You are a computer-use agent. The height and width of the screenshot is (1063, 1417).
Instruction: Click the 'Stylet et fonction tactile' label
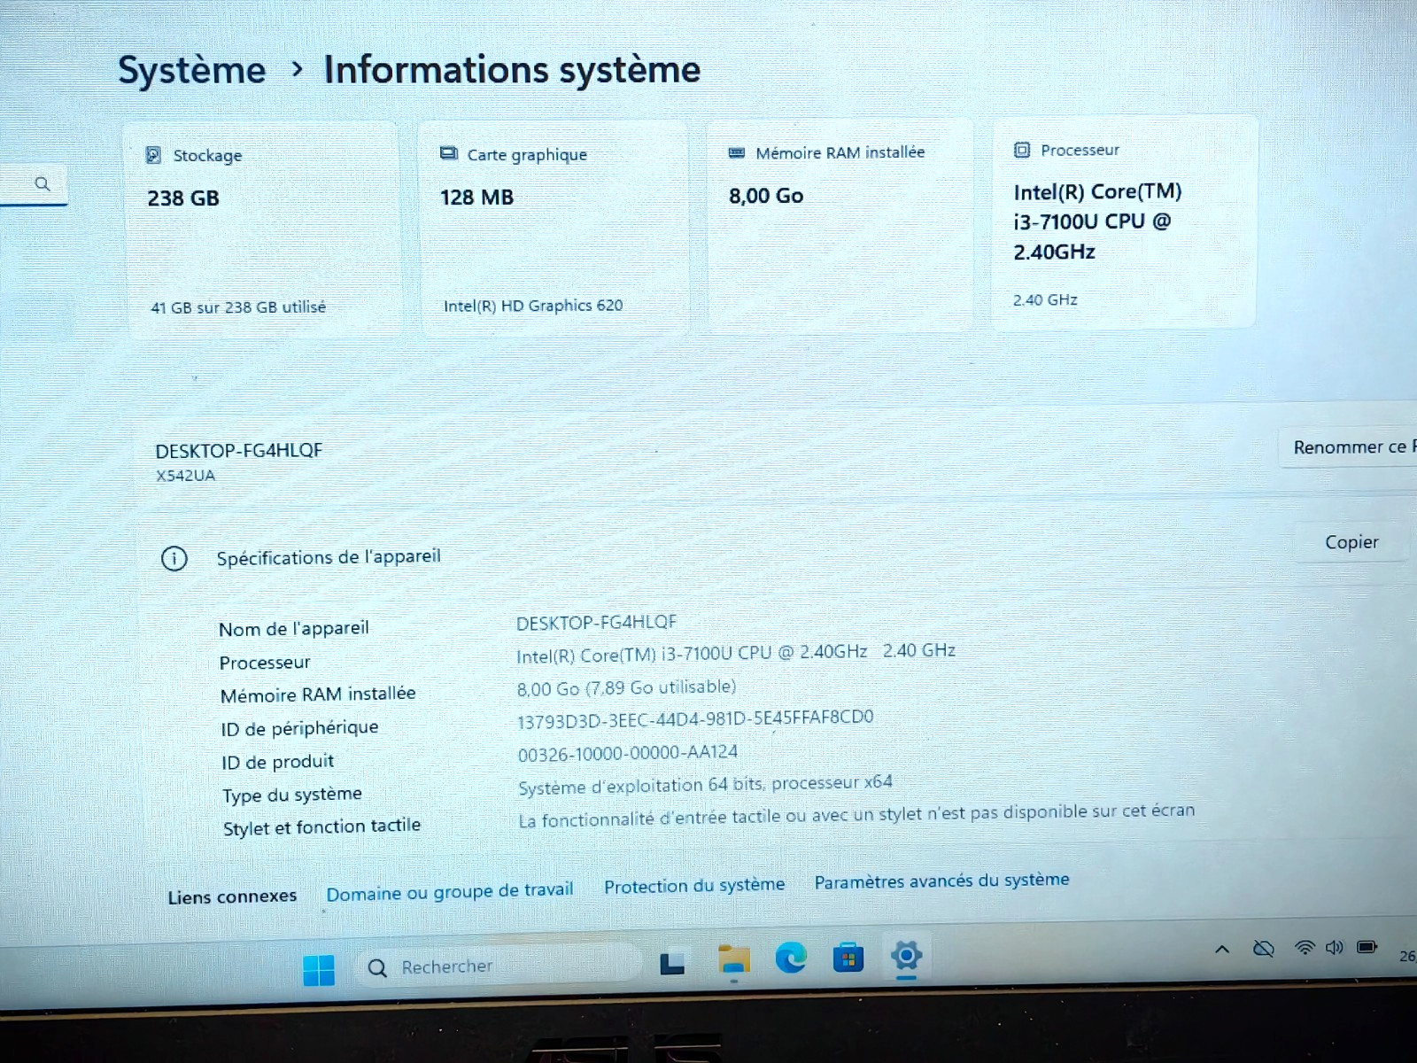(x=321, y=827)
